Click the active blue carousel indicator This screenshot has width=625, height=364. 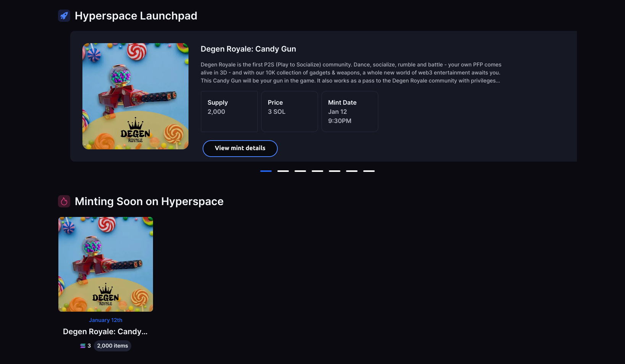[266, 171]
